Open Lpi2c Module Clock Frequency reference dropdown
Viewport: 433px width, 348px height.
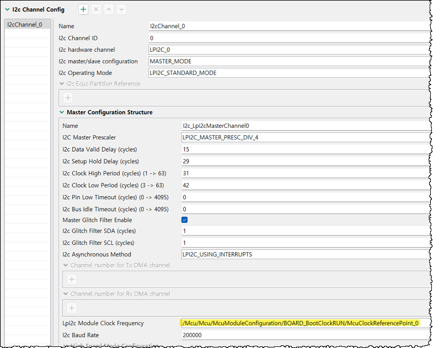[x=306, y=323]
